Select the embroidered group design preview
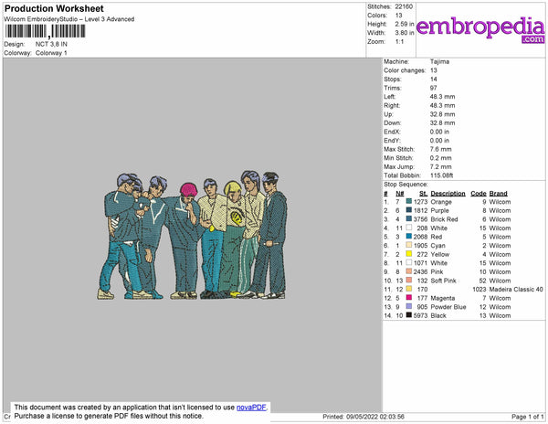Screen dimensions: 548x424 coord(192,235)
